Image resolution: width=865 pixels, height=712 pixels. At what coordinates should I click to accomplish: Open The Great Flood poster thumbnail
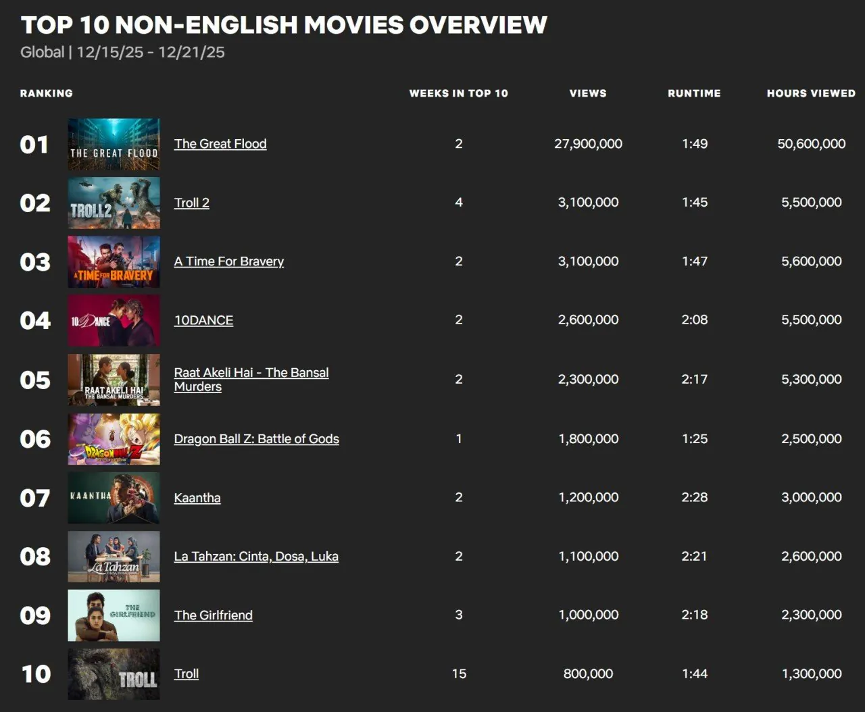[x=114, y=144]
